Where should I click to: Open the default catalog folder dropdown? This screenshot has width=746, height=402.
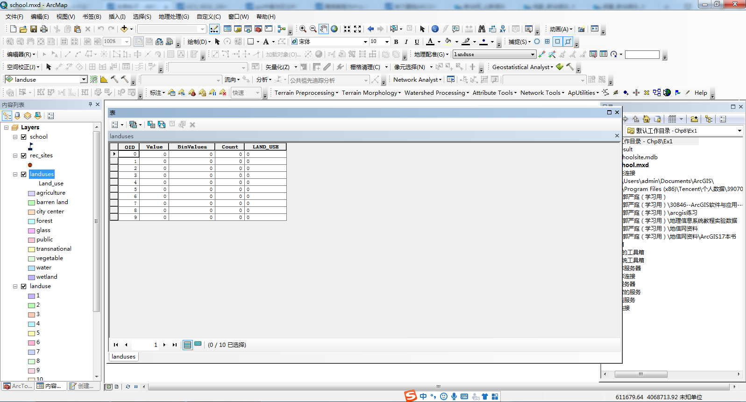pyautogui.click(x=739, y=131)
